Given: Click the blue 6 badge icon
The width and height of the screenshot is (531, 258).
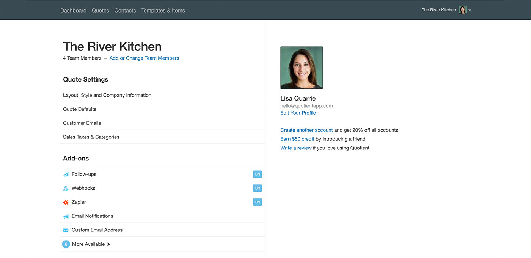Looking at the screenshot, I should tap(66, 244).
